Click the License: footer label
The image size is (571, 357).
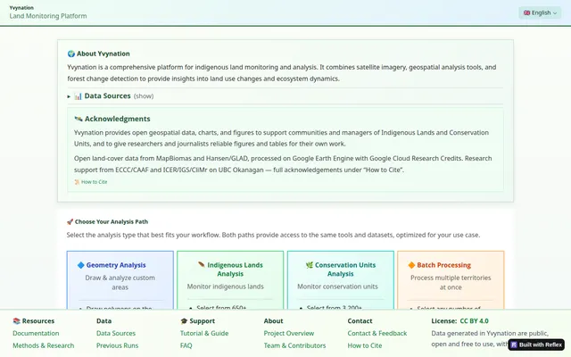pos(444,321)
